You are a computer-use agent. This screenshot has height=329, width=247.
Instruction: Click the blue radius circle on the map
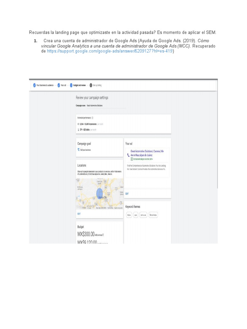(100, 194)
